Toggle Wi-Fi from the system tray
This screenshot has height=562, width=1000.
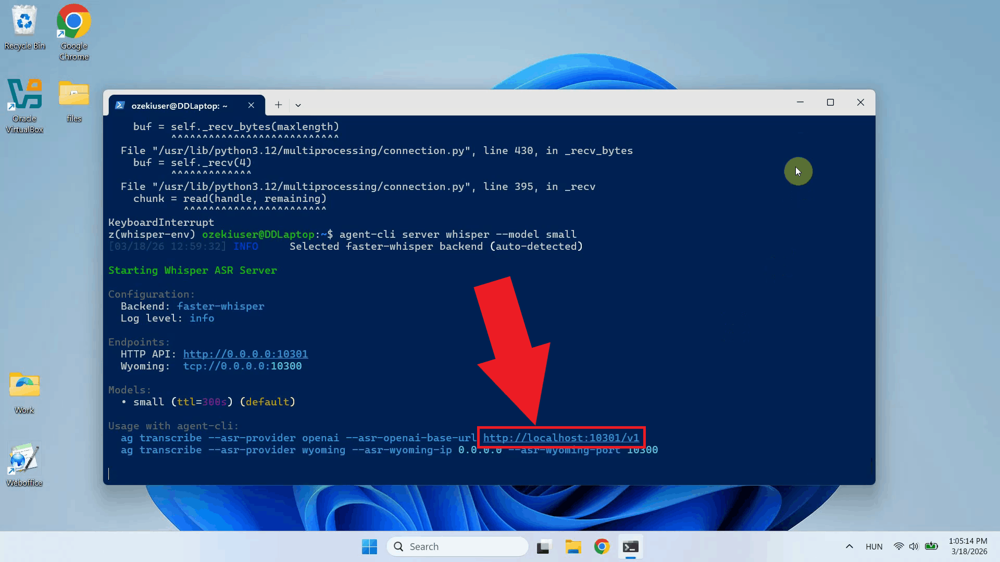(899, 546)
